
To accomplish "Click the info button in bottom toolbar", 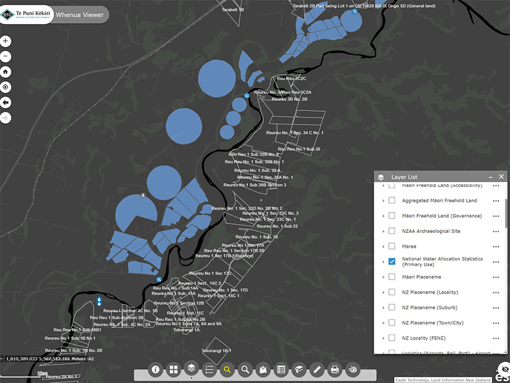I will pyautogui.click(x=155, y=370).
